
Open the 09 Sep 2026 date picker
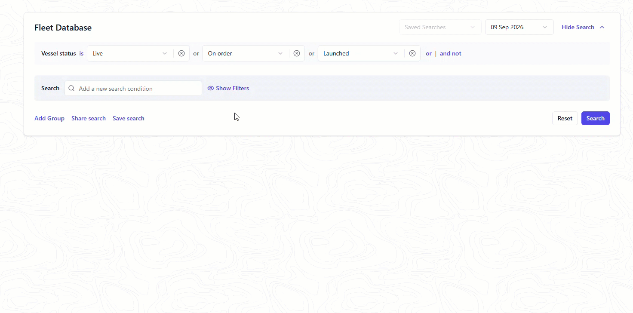(519, 27)
